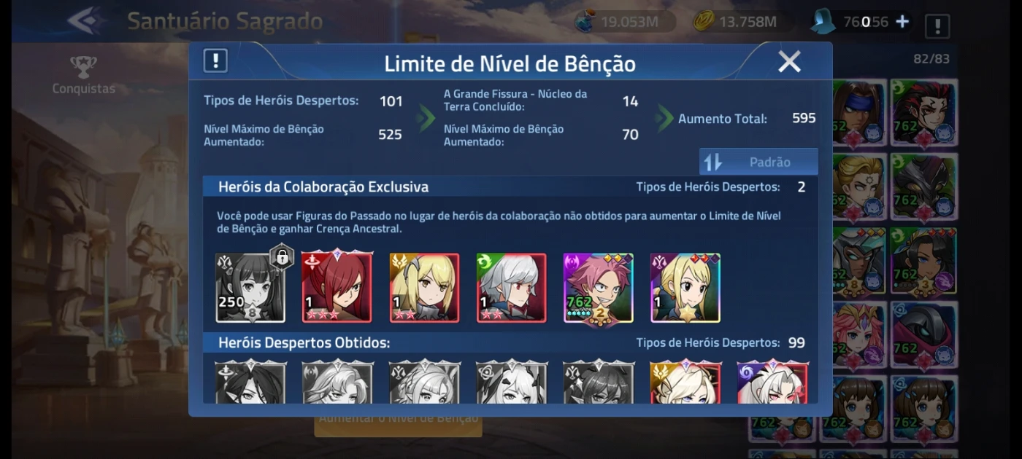
Task: Select the purple-framed white-haired awakened hero
Action: coord(772,382)
